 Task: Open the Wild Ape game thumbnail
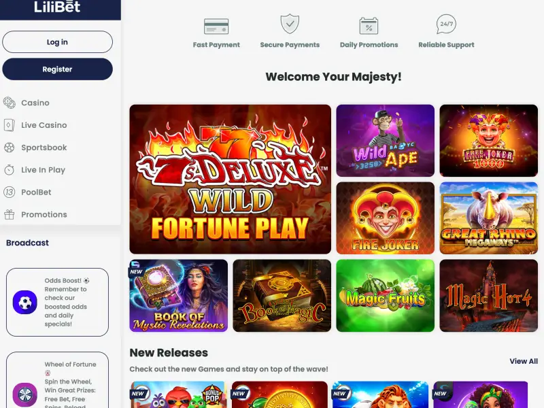pos(385,141)
